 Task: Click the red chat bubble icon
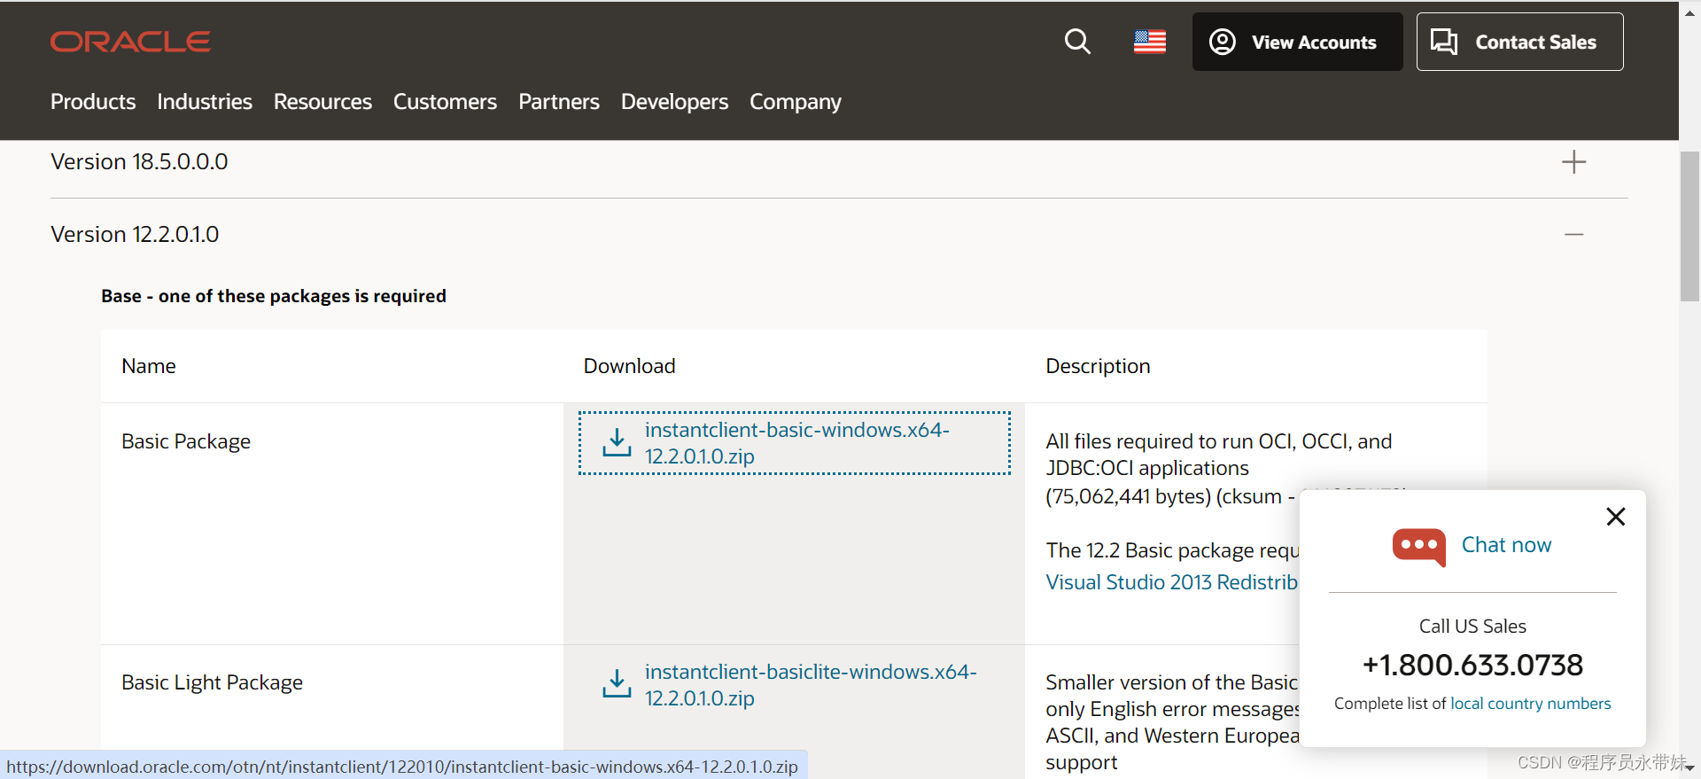tap(1418, 547)
